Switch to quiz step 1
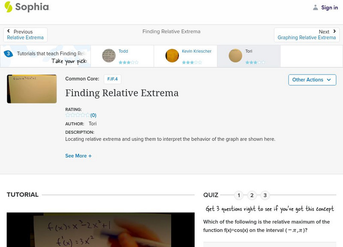This screenshot has height=247, width=343. point(239,195)
